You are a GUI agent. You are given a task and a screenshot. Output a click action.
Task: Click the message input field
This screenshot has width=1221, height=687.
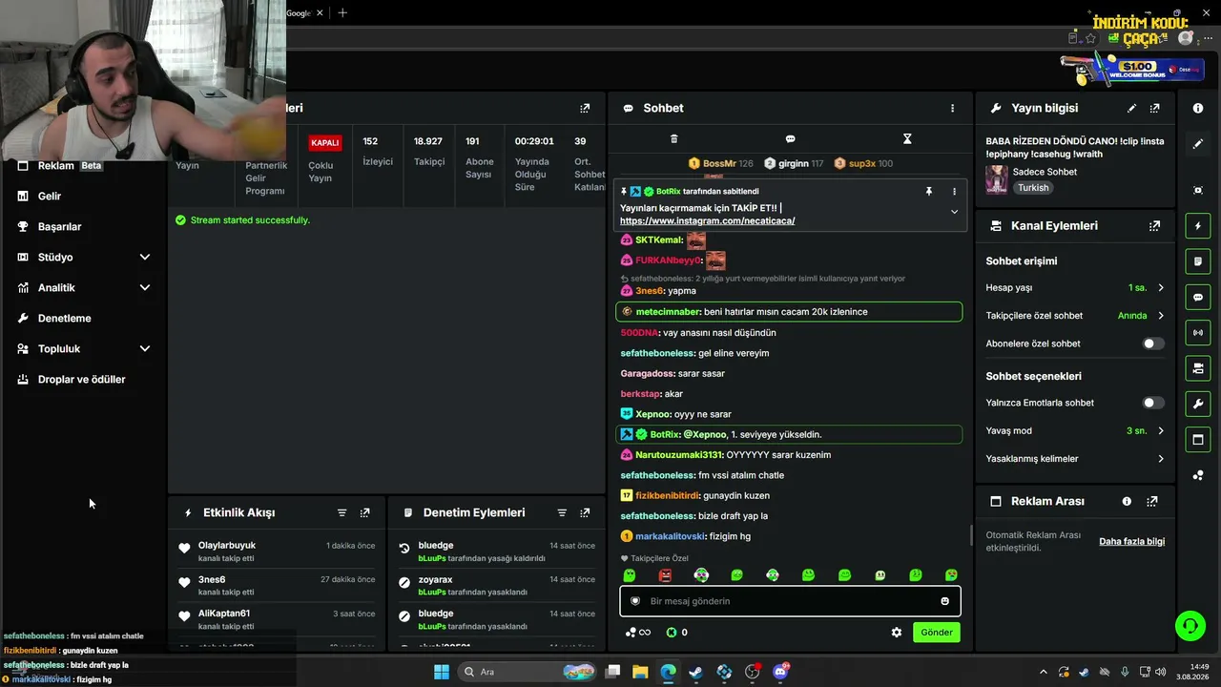[x=790, y=601]
